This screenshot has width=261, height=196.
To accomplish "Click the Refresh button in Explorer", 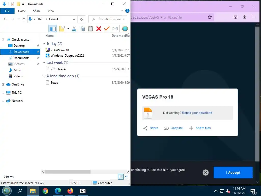I will [x=81, y=19].
